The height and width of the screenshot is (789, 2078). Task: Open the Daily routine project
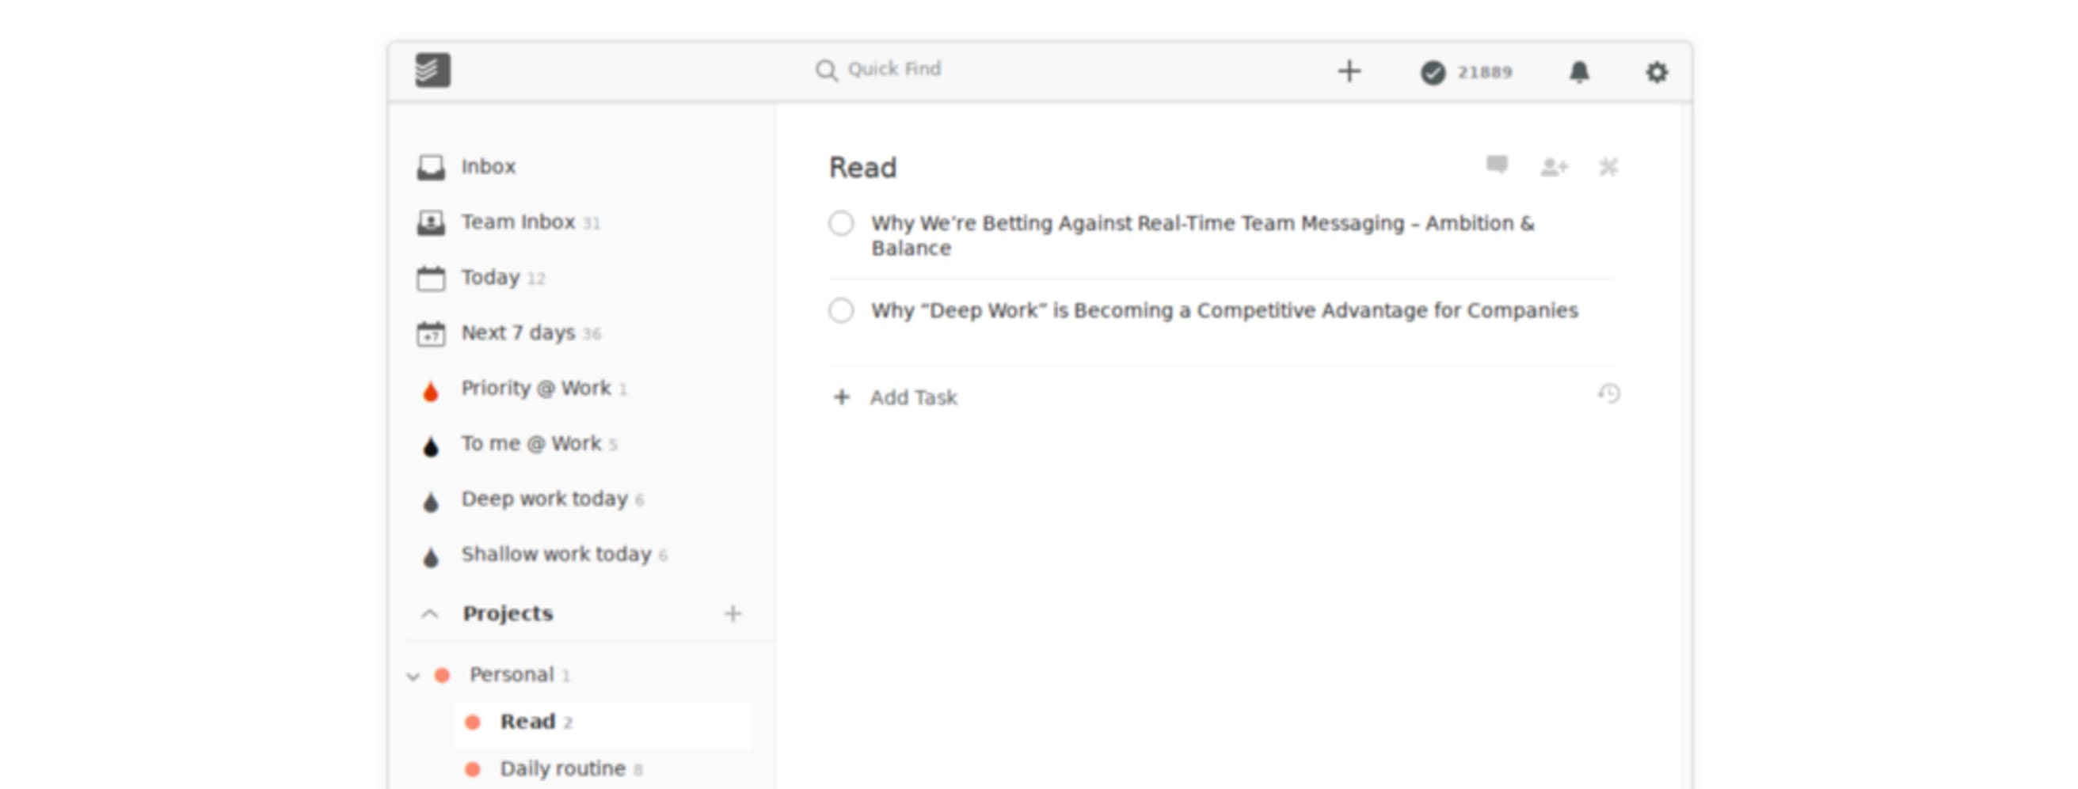tap(562, 769)
